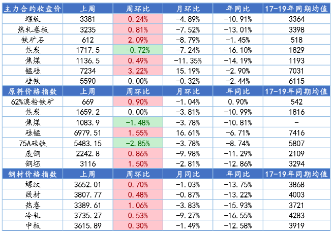Screen dimensions: 333x233
Task: Select the 7416 average value cell
Action: click(x=296, y=133)
